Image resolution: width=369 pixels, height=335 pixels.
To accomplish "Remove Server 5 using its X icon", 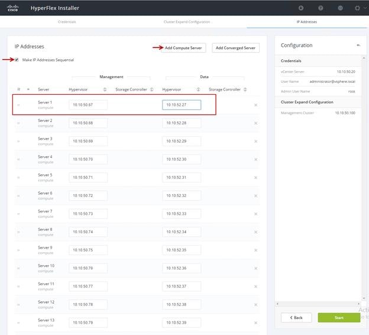I will pyautogui.click(x=256, y=178).
